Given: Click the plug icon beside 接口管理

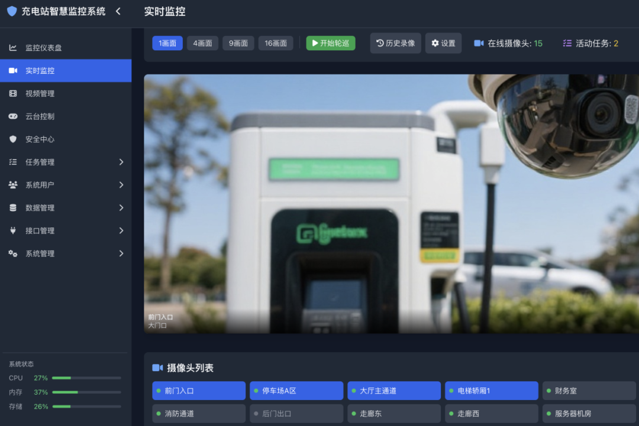Looking at the screenshot, I should [x=13, y=230].
